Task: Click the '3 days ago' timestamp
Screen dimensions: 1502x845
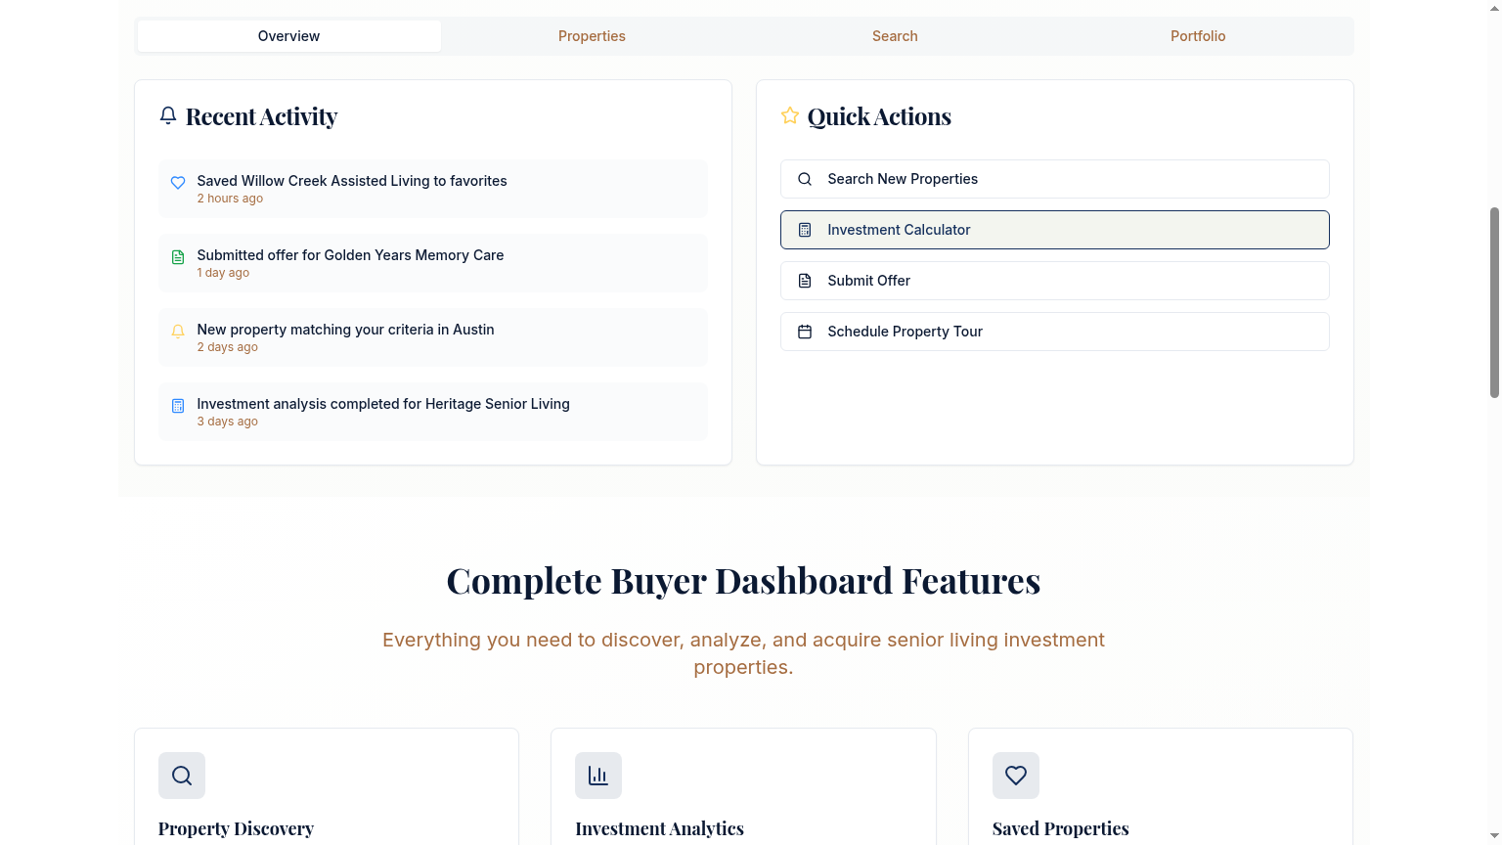Action: coord(227,422)
